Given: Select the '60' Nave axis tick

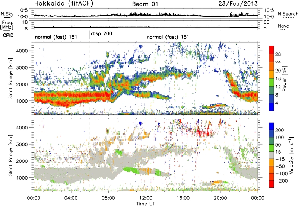Looking at the screenshot, I should pos(266,22).
